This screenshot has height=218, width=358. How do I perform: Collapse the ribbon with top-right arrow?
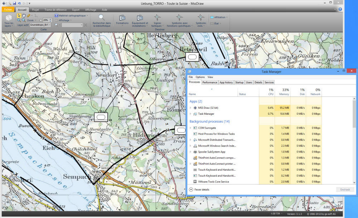click(x=335, y=9)
